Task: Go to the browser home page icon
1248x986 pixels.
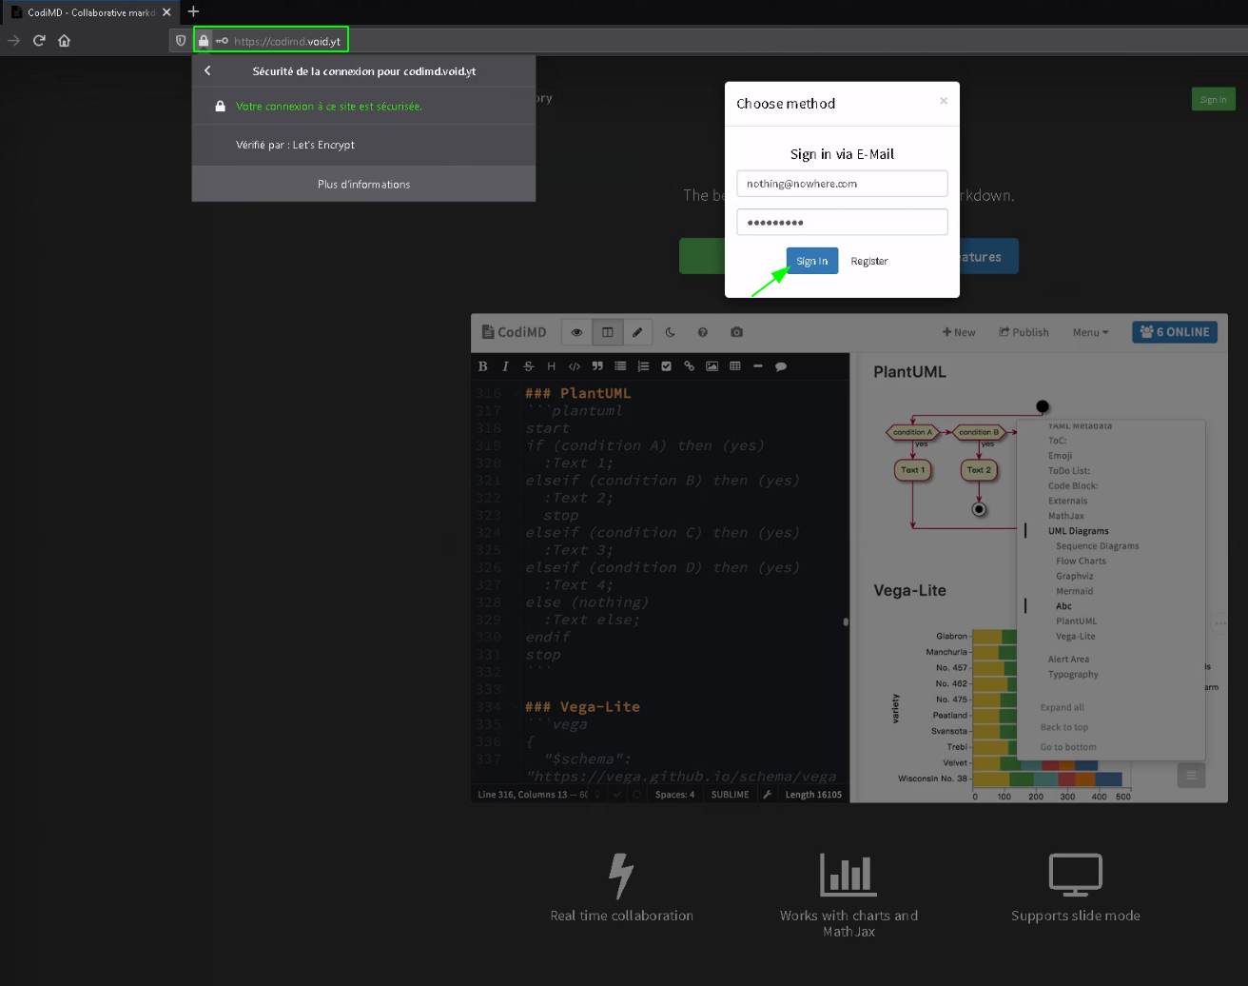Action: click(x=64, y=41)
